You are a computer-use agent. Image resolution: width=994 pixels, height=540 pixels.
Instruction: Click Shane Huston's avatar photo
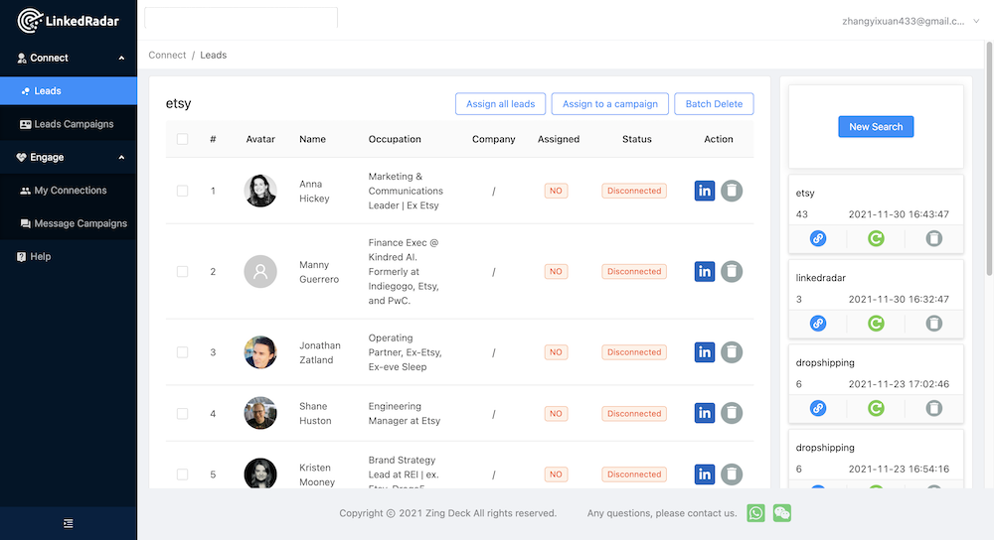[260, 413]
